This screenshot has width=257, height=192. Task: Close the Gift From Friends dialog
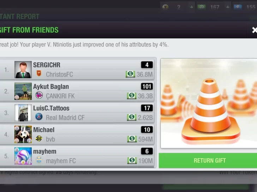click(x=255, y=30)
